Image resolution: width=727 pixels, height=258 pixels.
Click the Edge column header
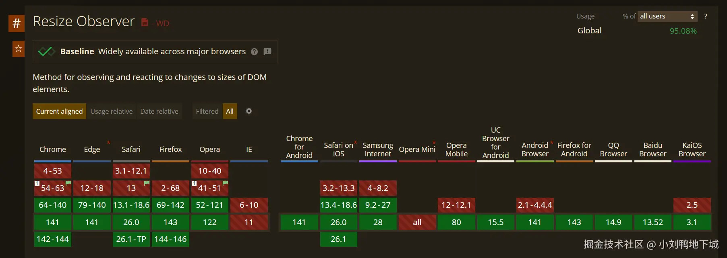point(92,149)
